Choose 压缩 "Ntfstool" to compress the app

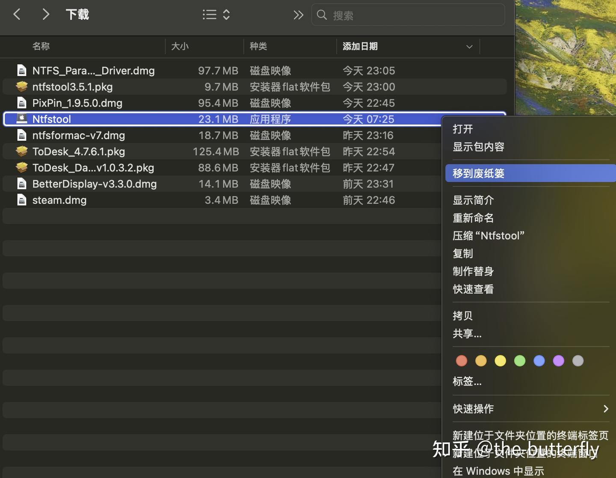(489, 235)
